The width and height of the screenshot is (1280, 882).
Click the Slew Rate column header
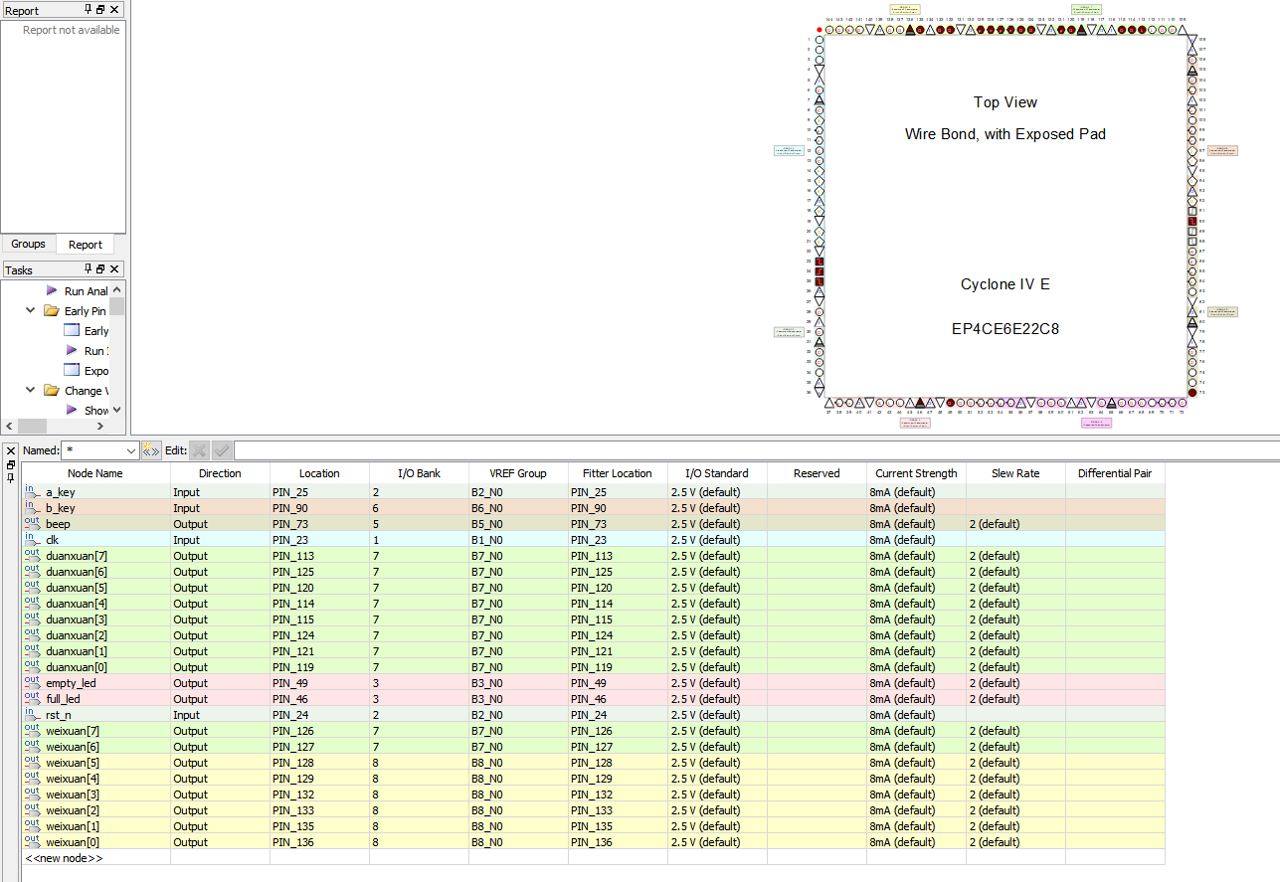(x=1015, y=473)
